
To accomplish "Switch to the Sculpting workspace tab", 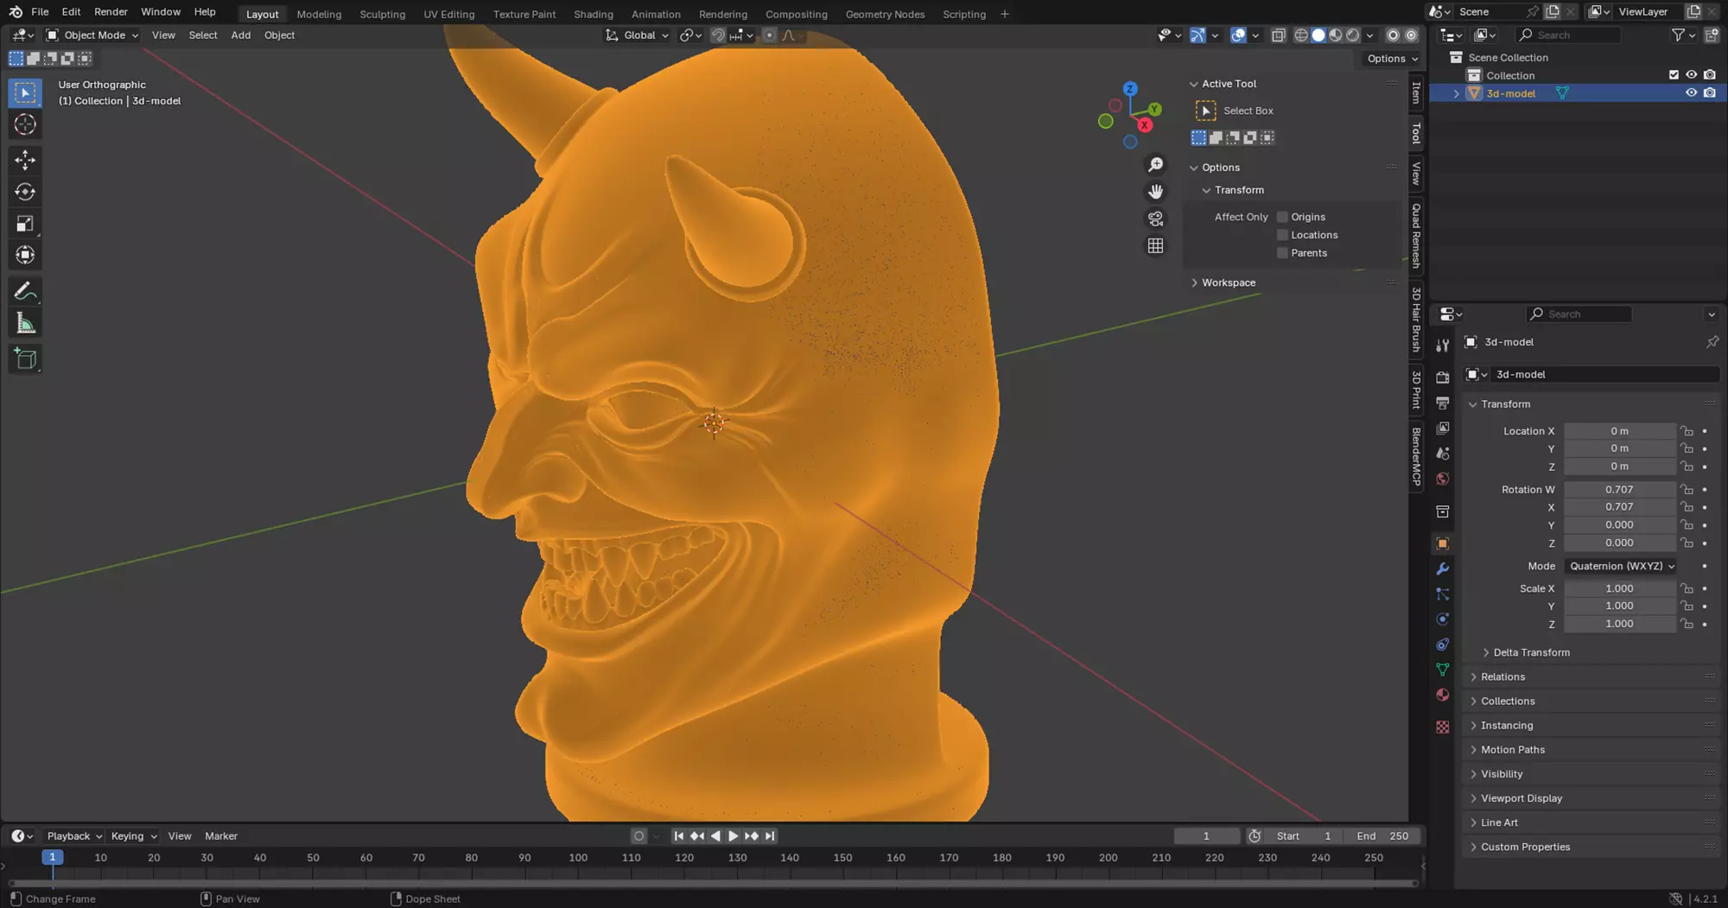I will point(382,14).
